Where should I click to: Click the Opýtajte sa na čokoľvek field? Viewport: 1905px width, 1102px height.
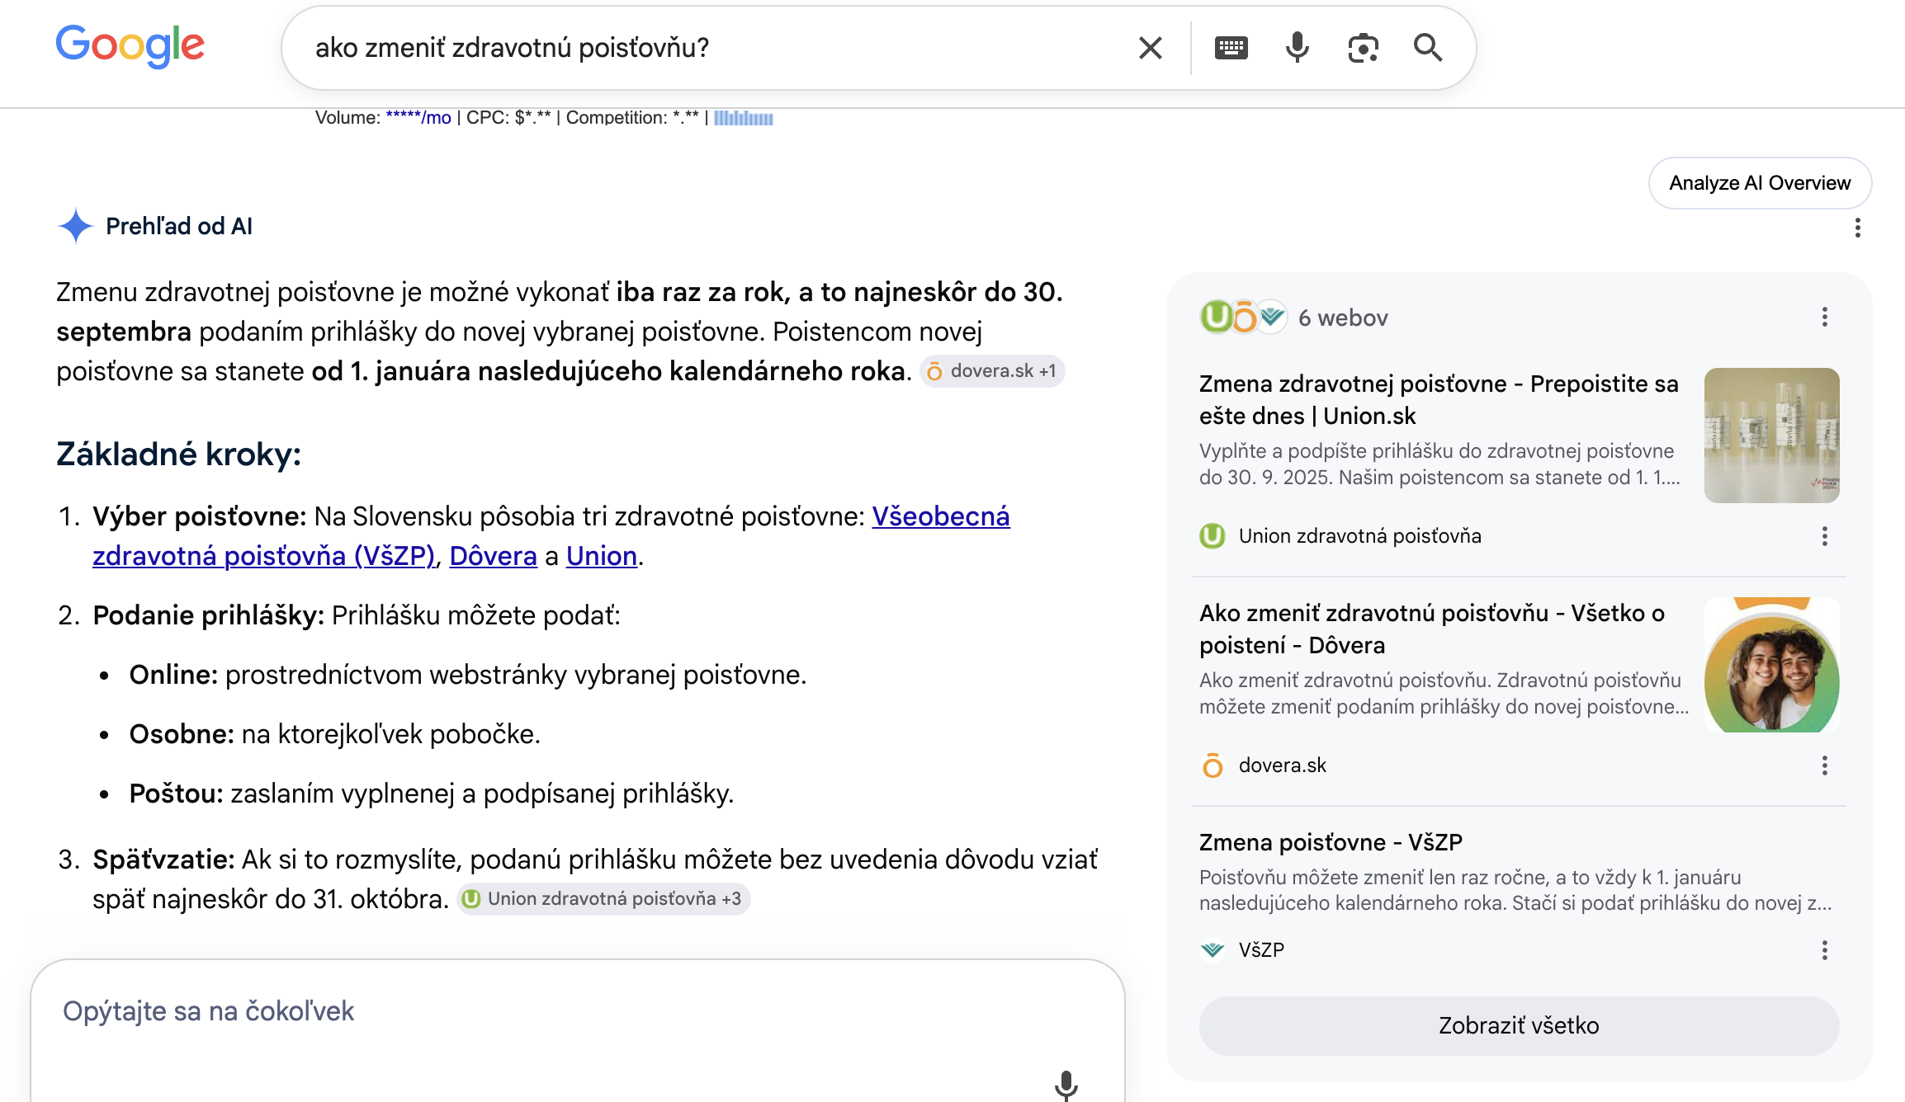578,1011
